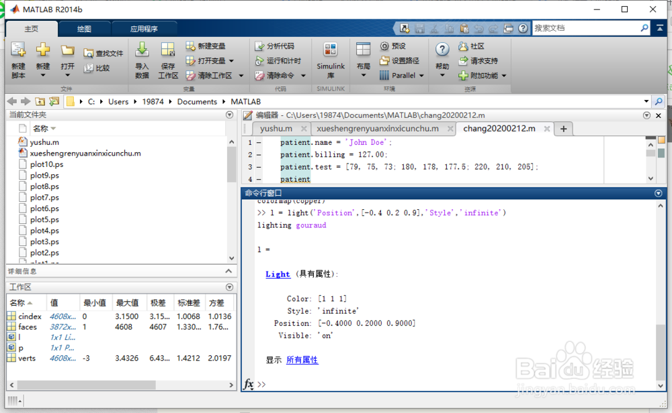This screenshot has height=413, width=672.
Task: Click the Compare (比较) icon
Action: 88,68
